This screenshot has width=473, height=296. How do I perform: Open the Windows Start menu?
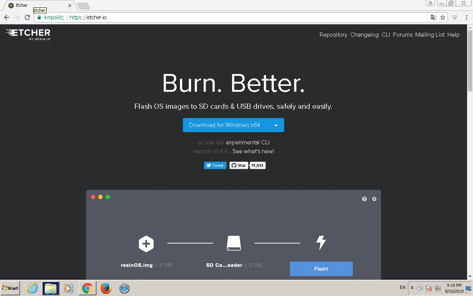pyautogui.click(x=10, y=288)
